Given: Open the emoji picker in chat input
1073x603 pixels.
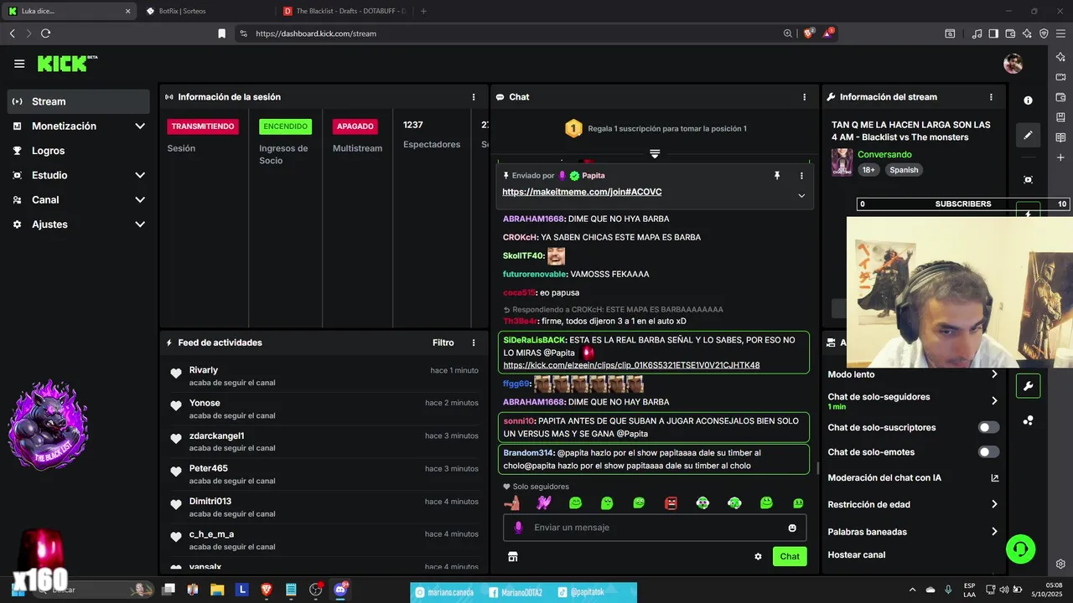Looking at the screenshot, I should 792,528.
